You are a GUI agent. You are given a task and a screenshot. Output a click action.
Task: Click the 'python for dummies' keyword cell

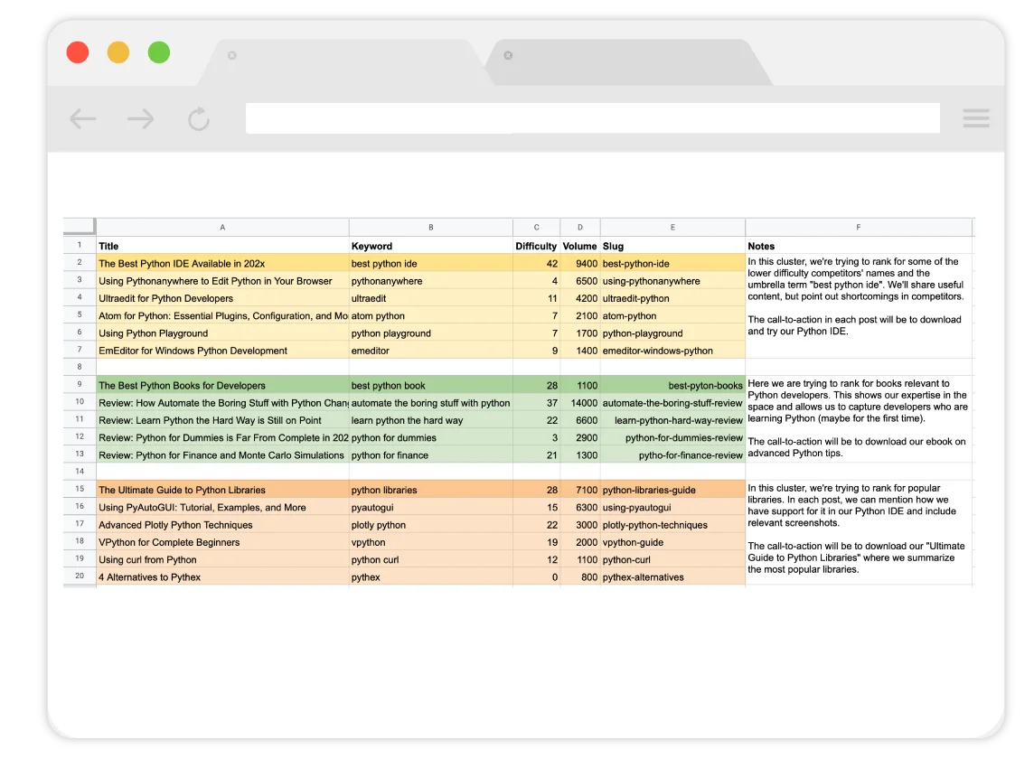431,438
